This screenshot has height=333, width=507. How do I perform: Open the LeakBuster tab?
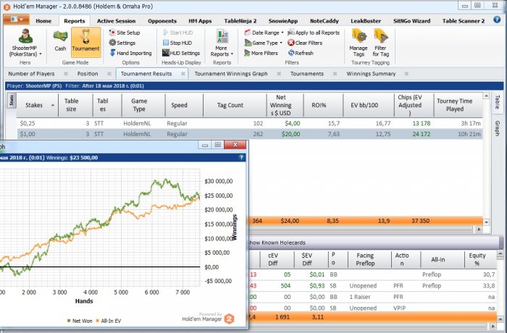point(366,21)
